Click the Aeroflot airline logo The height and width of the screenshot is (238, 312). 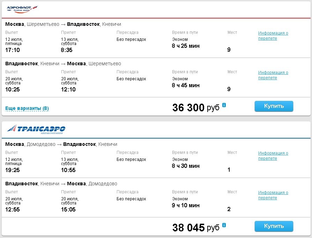22,9
